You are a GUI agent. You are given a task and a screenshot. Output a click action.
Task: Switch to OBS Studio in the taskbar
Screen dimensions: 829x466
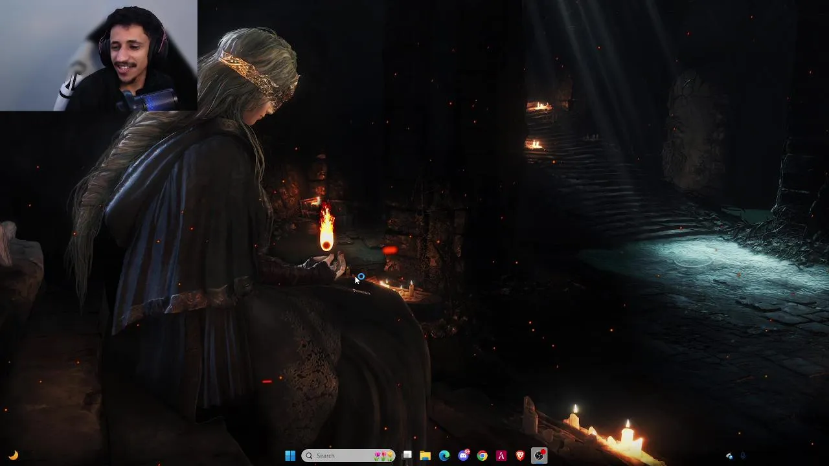point(539,456)
